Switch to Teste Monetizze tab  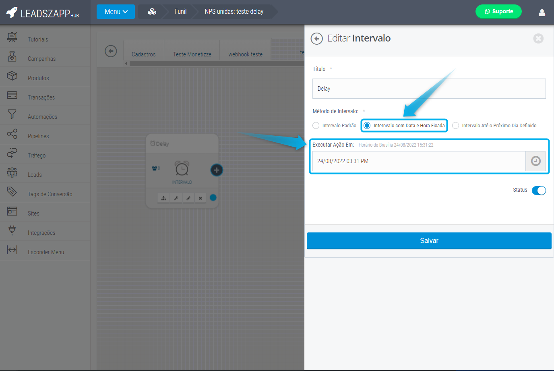tap(192, 54)
